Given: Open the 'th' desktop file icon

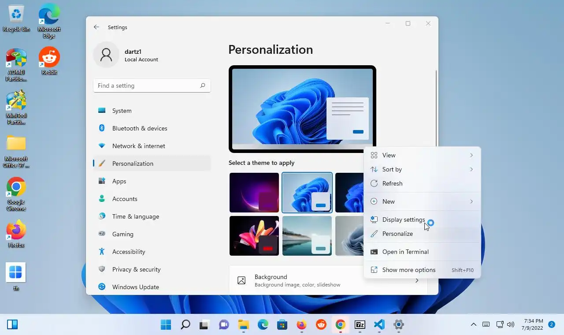Looking at the screenshot, I should [x=16, y=277].
